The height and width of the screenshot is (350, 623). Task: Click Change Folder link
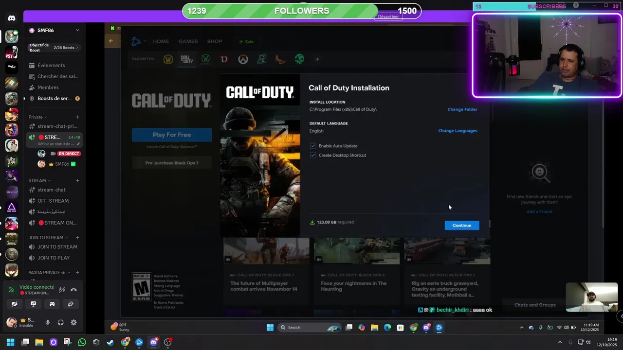tap(462, 109)
